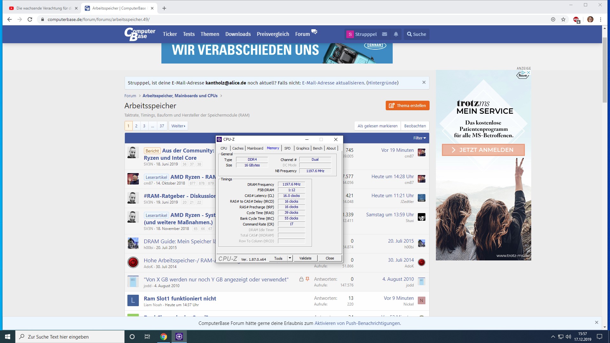
Task: Open the inbox envelope icon
Action: (x=384, y=34)
